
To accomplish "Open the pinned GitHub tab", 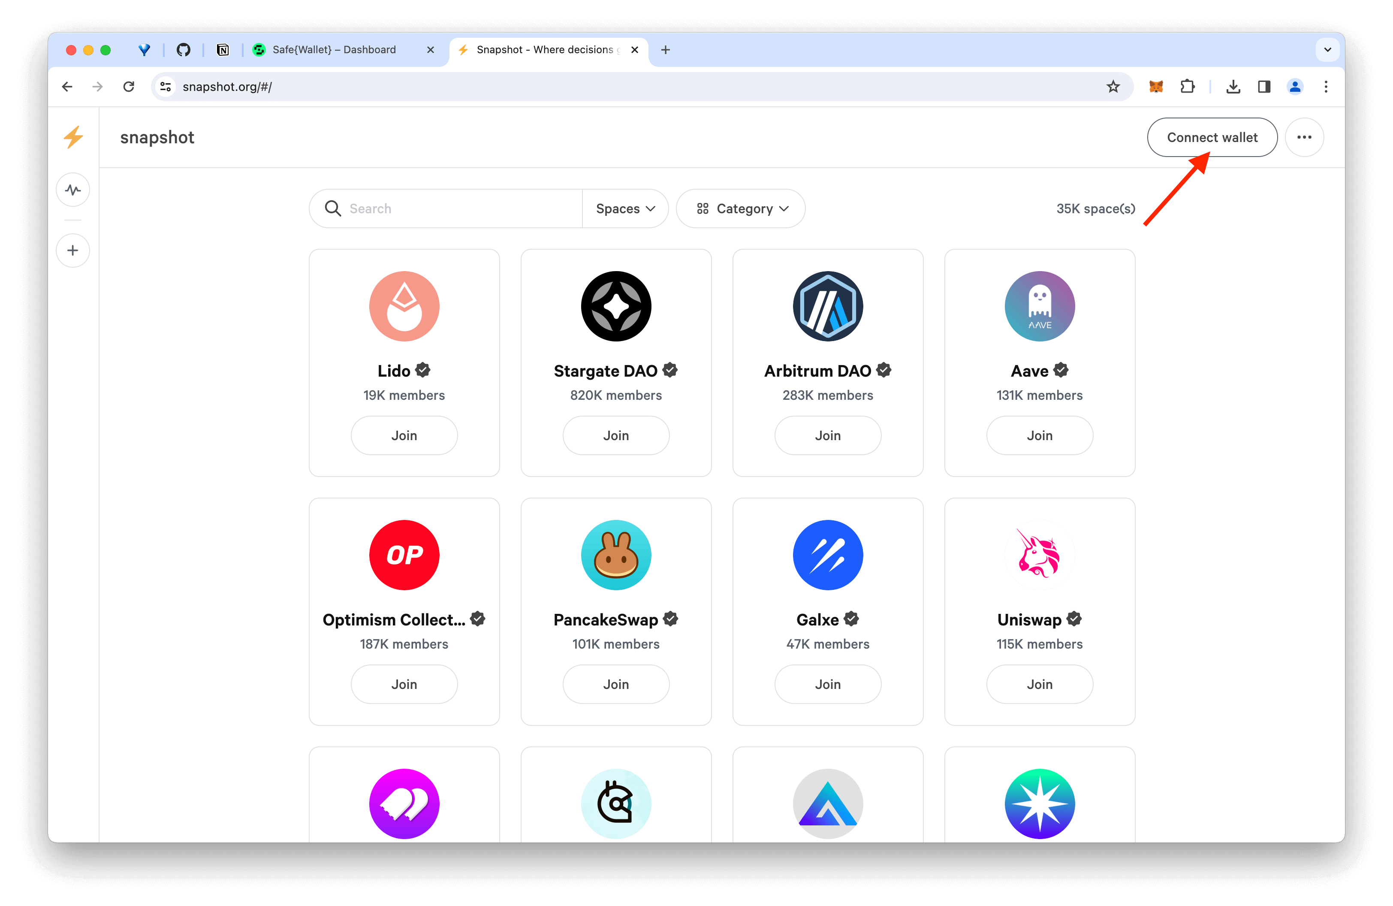I will (x=184, y=50).
